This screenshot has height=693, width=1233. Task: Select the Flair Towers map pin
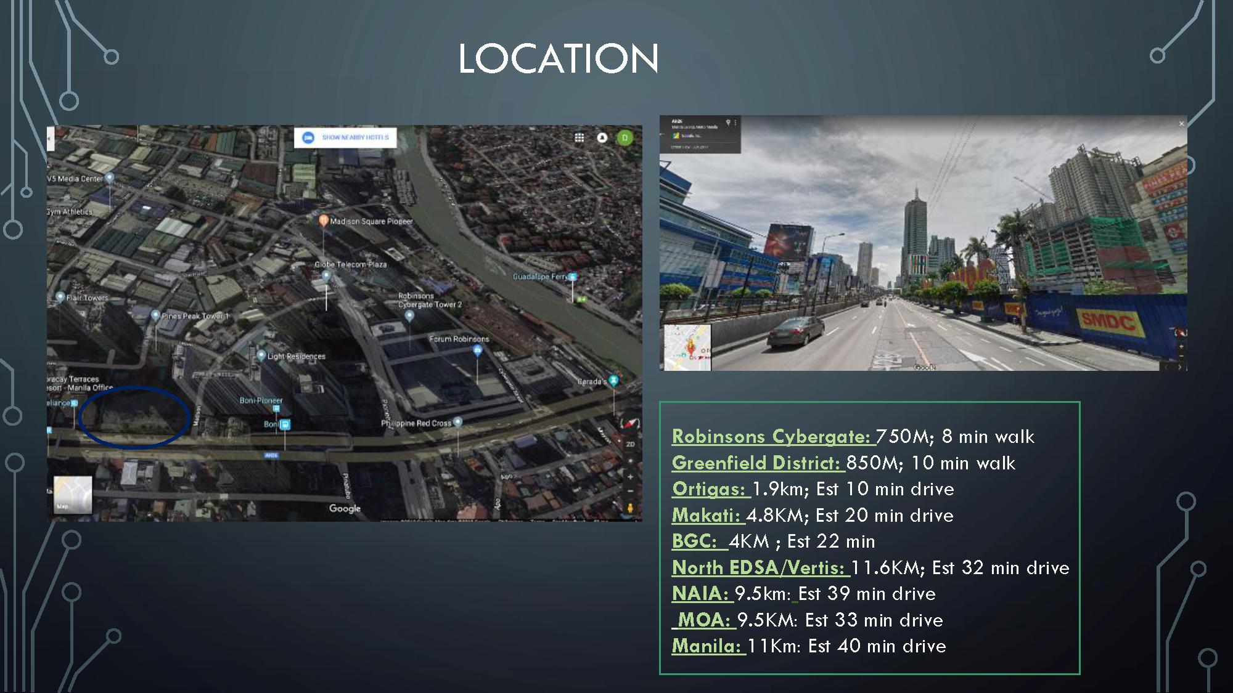[x=60, y=298]
